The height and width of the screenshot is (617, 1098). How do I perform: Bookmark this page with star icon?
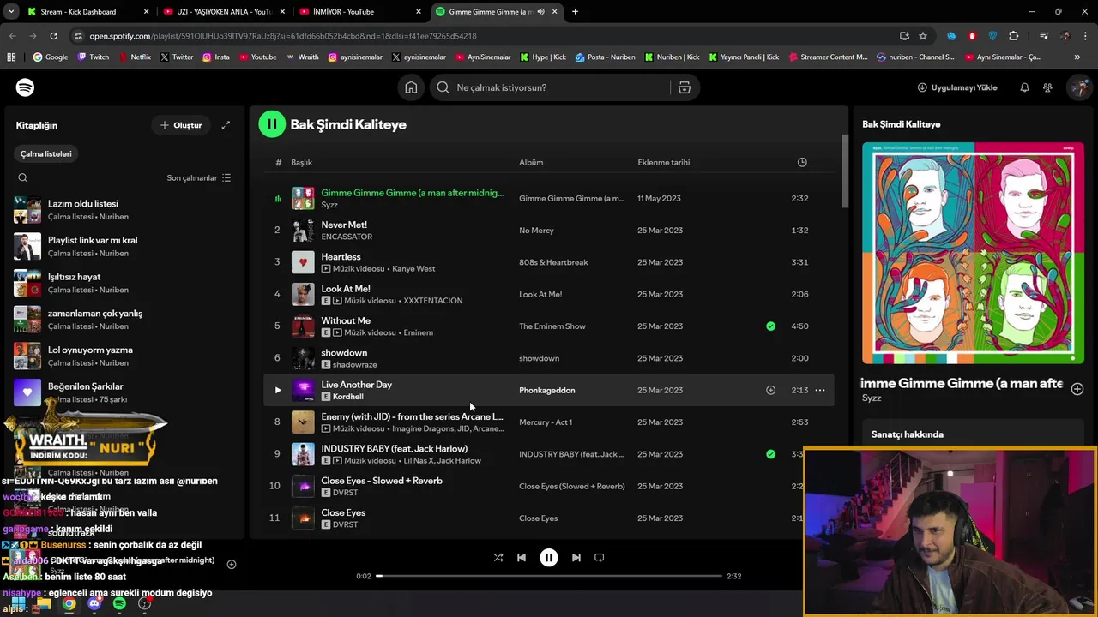[923, 36]
